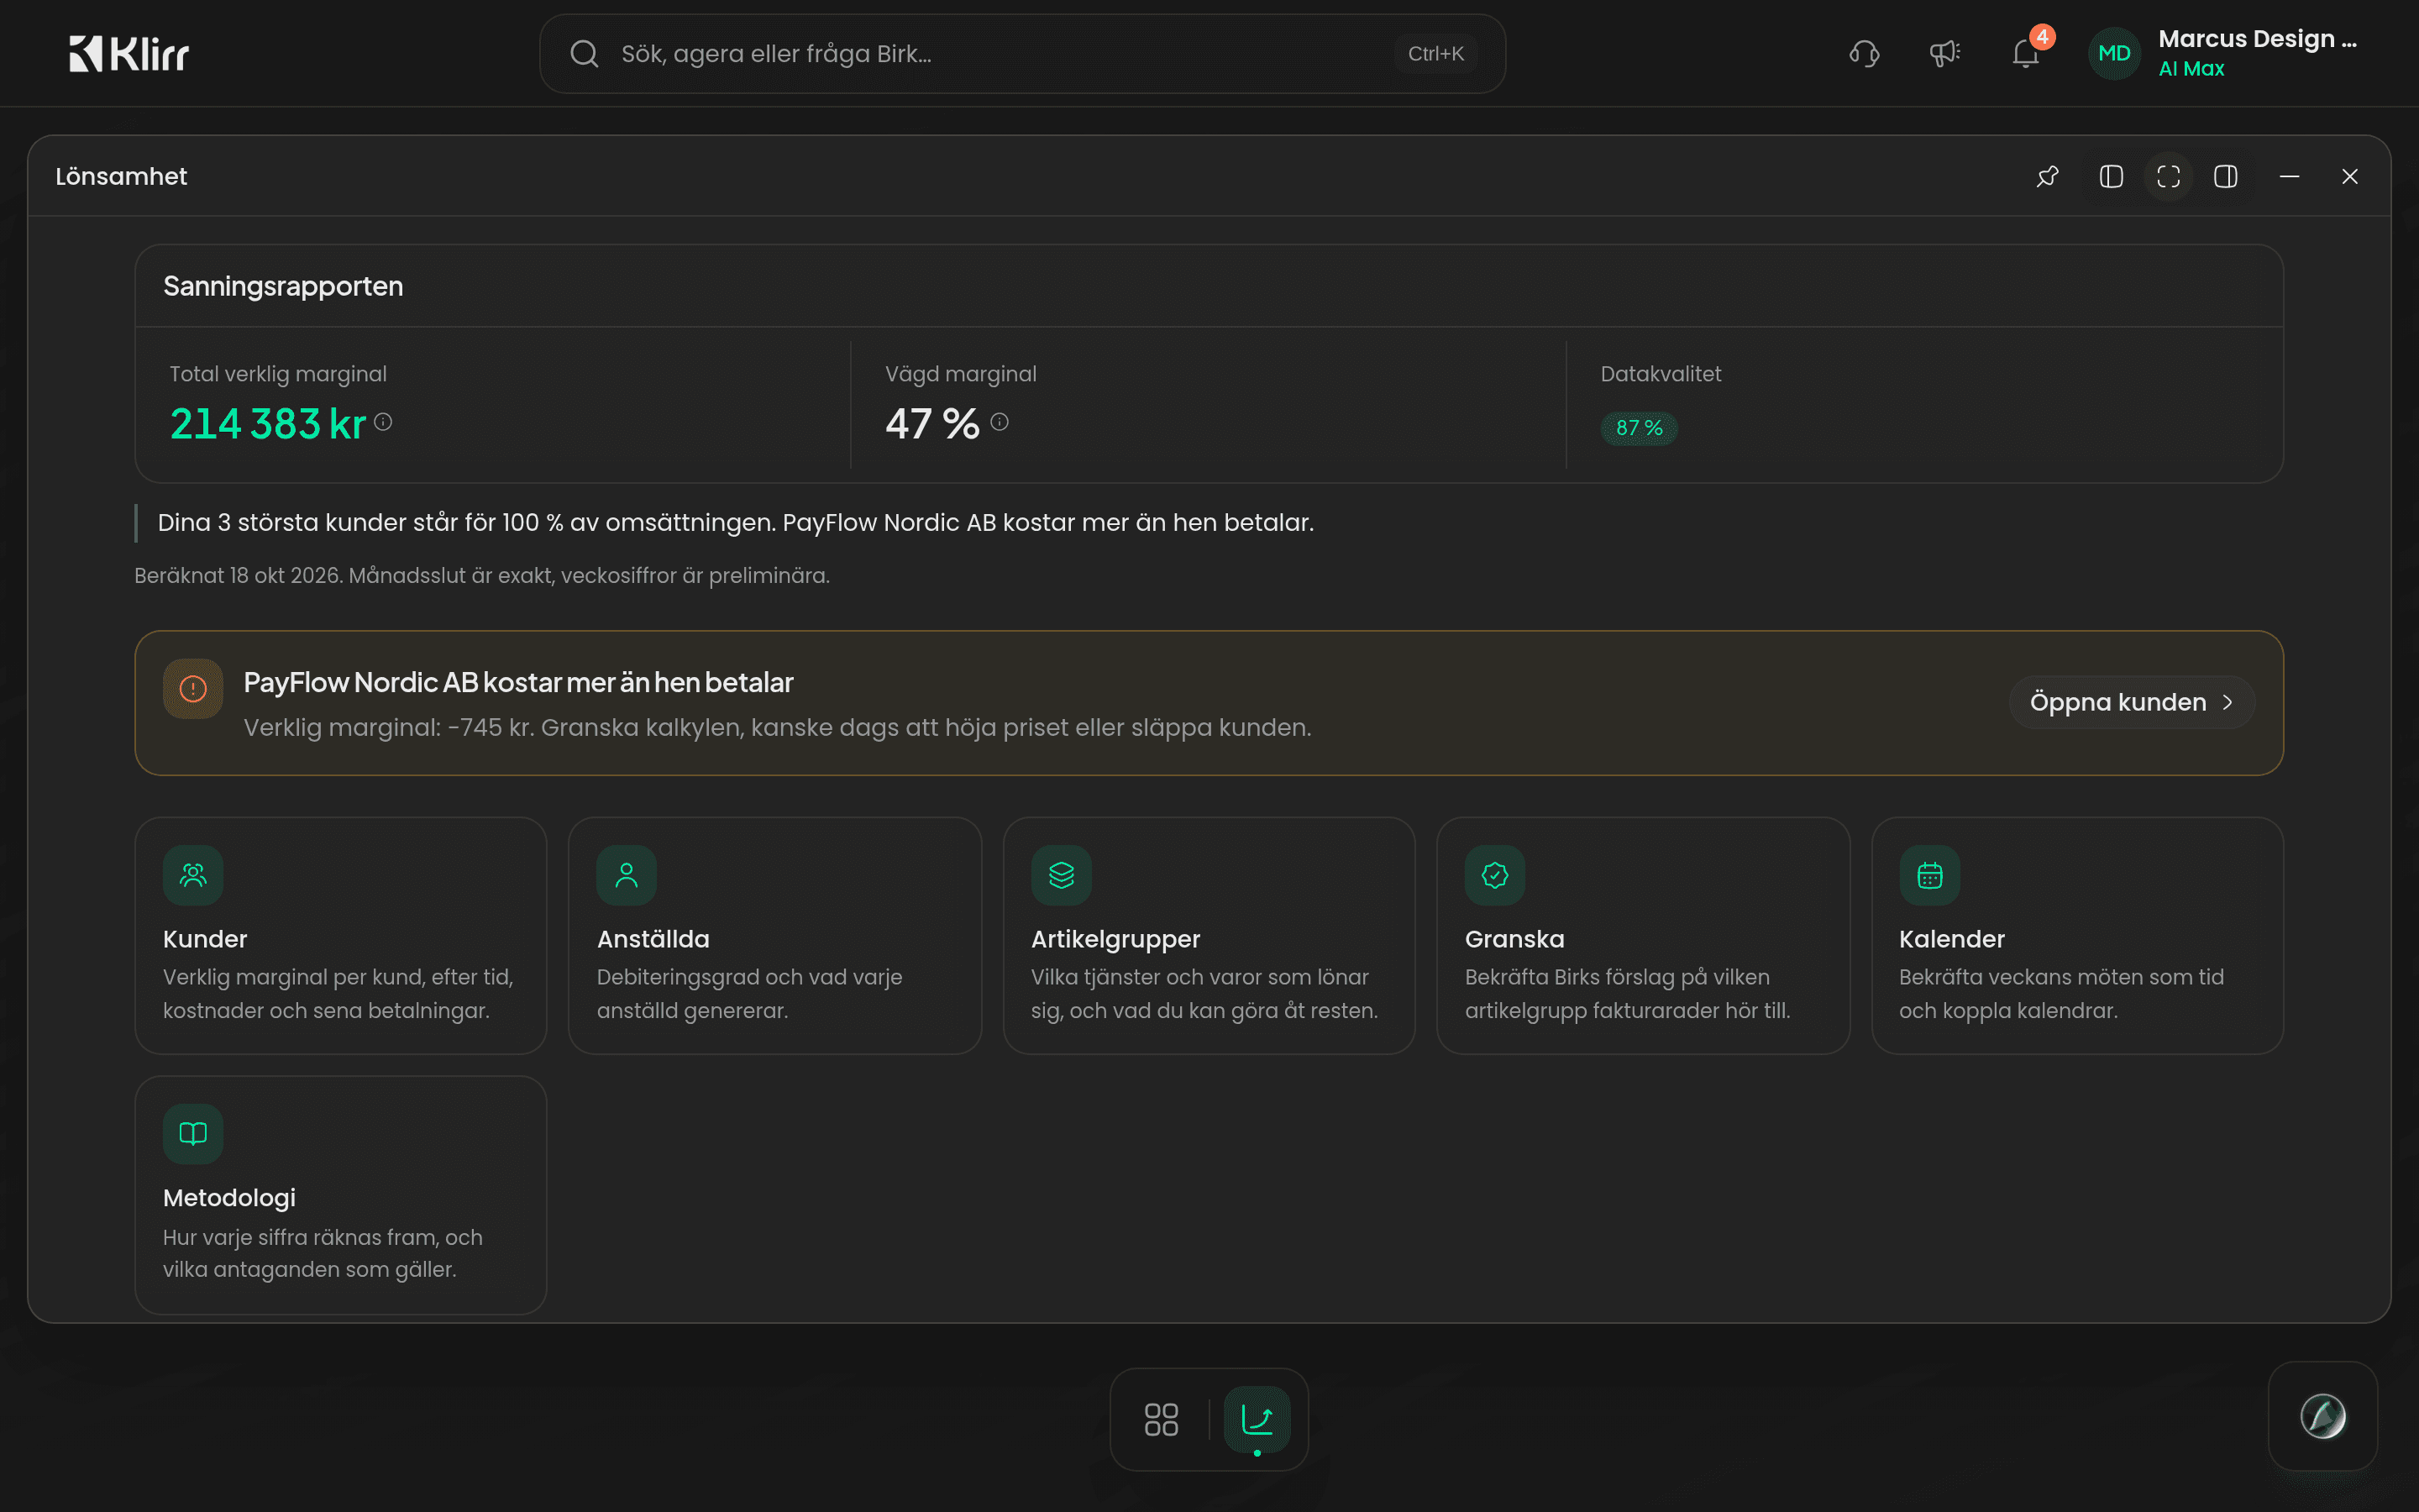Open the headset support icon
This screenshot has width=2419, height=1512.
coord(1865,54)
